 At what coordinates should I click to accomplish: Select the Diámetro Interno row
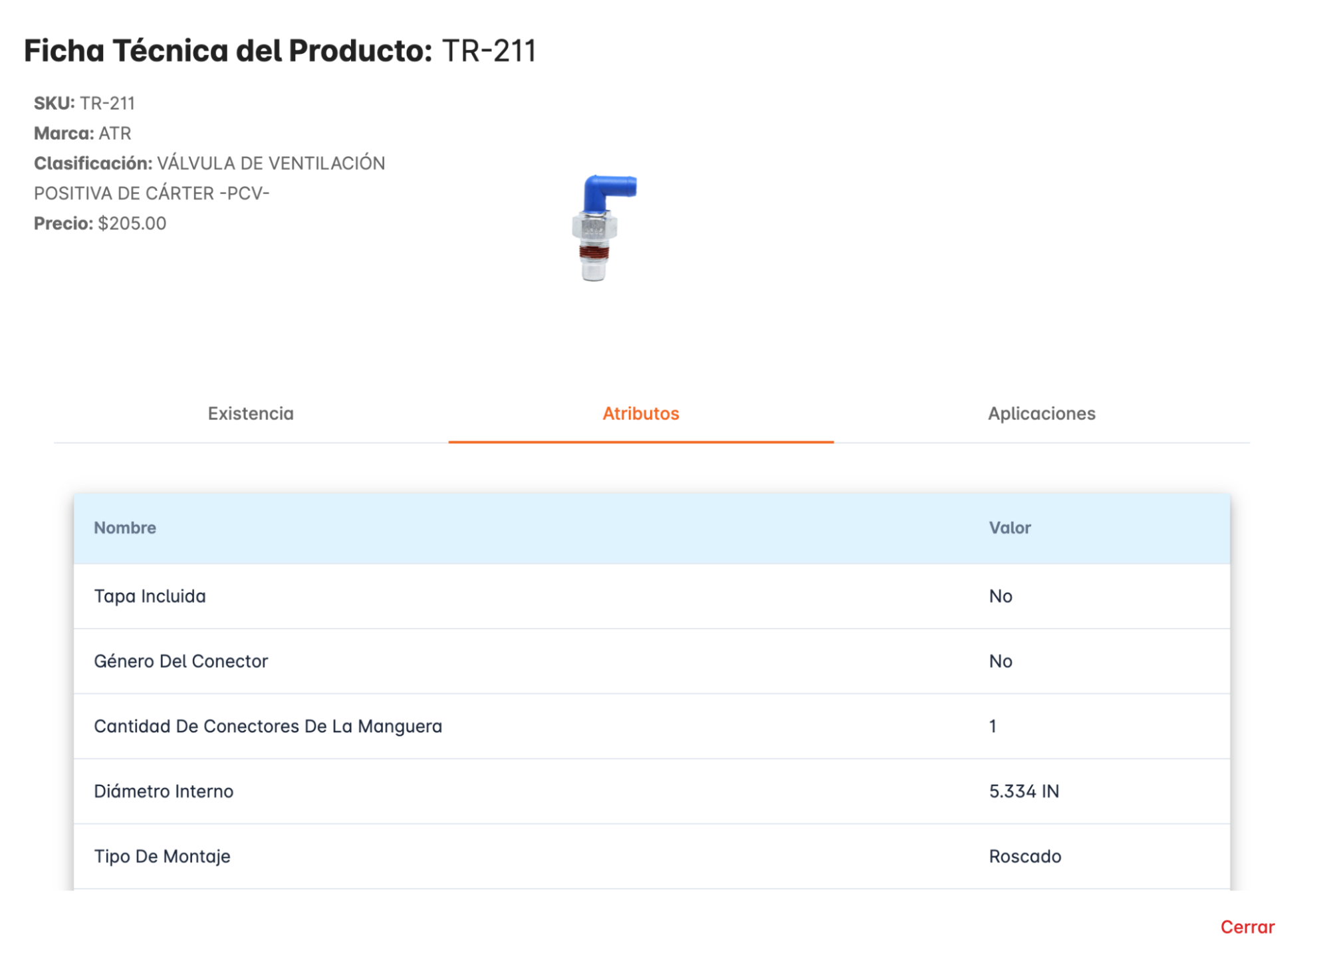(x=652, y=792)
